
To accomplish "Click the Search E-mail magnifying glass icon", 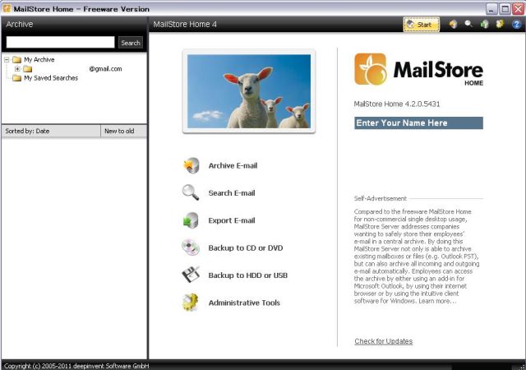I will tap(191, 192).
